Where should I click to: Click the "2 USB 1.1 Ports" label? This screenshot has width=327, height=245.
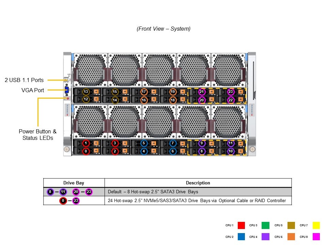point(24,80)
